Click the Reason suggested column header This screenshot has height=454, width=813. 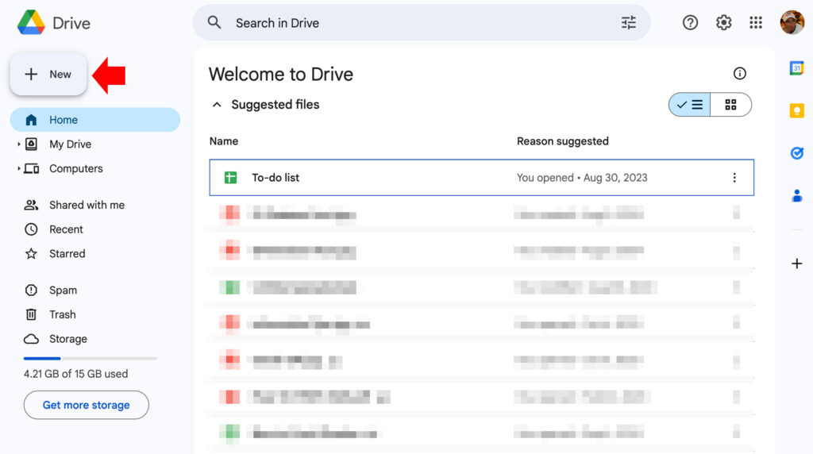point(563,141)
